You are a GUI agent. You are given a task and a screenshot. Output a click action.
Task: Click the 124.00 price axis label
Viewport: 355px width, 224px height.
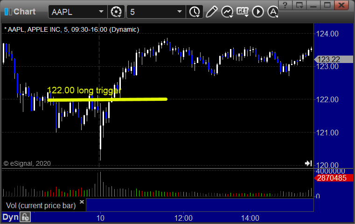(x=327, y=34)
